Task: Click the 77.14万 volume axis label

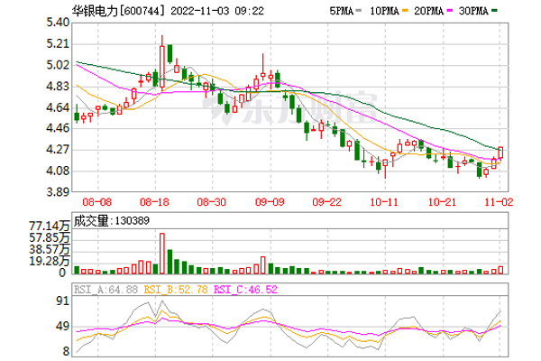Action: [50, 224]
